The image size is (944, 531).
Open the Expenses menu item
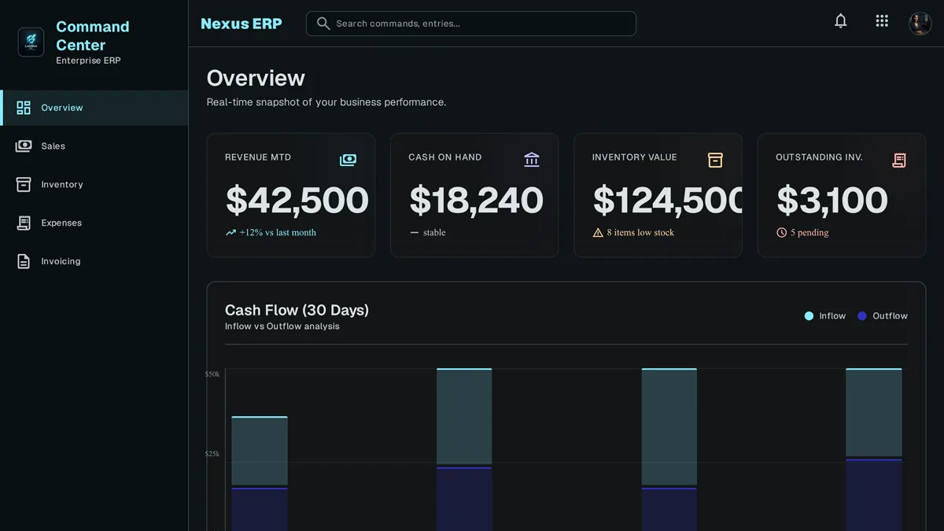coord(94,223)
